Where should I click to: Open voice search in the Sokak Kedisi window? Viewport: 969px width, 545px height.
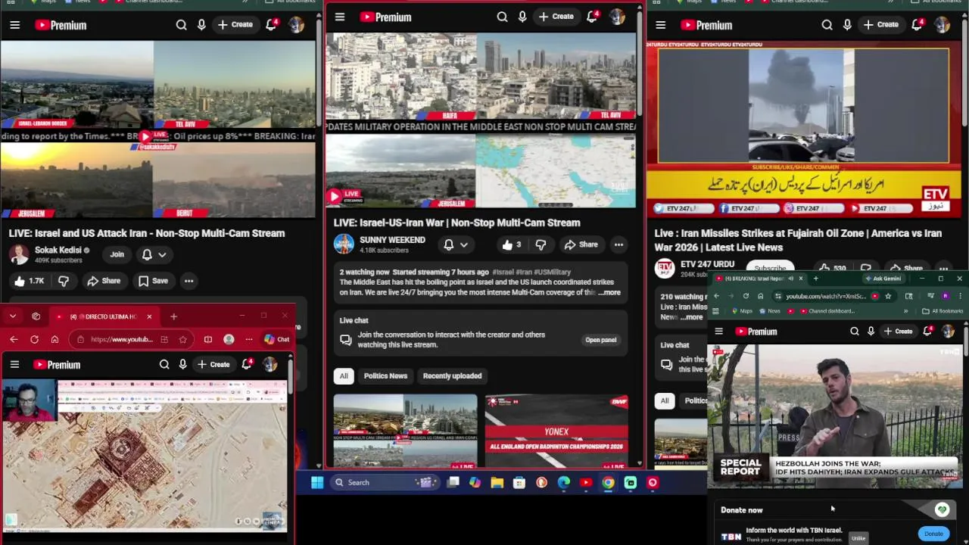[x=201, y=25]
